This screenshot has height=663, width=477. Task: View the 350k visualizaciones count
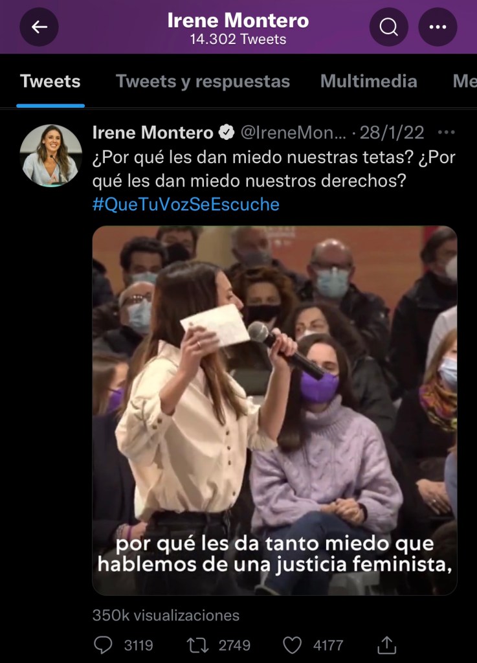point(166,615)
